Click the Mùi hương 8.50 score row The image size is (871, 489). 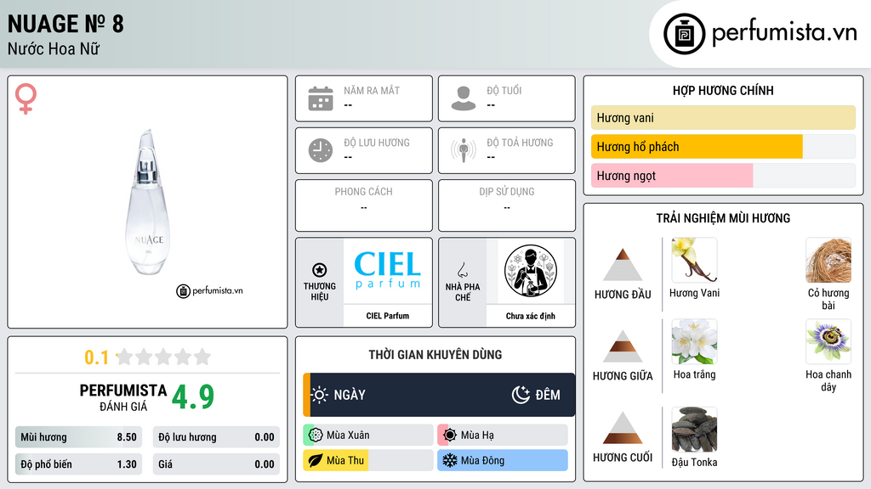click(79, 437)
